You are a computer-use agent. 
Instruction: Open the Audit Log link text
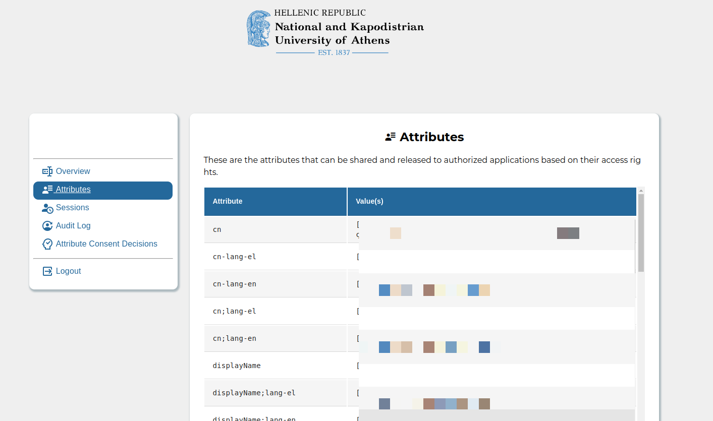pyautogui.click(x=73, y=226)
